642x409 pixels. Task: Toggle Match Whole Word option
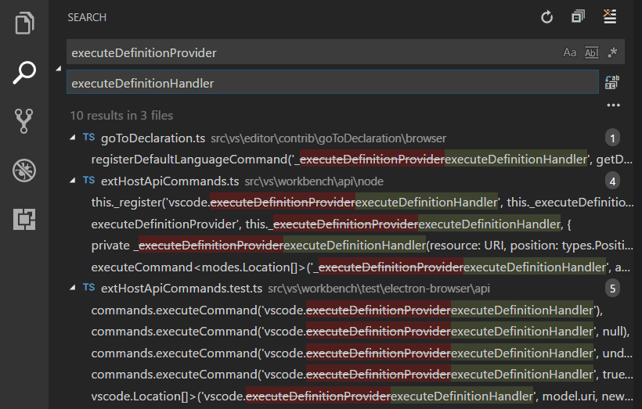pyautogui.click(x=592, y=53)
